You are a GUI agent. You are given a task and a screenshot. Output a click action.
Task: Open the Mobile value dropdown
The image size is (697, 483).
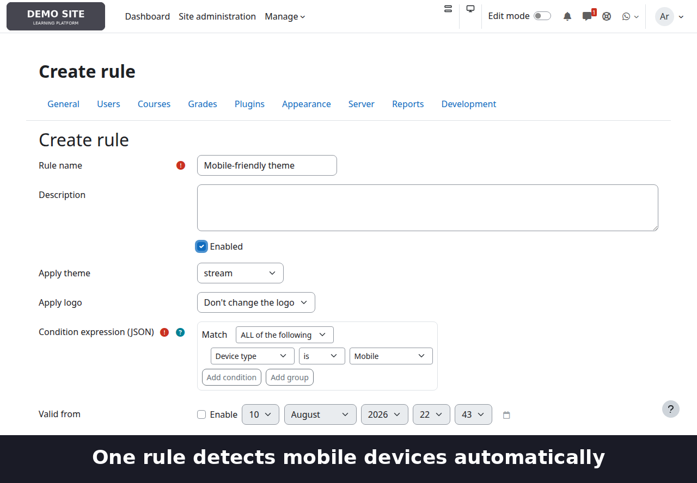point(391,356)
